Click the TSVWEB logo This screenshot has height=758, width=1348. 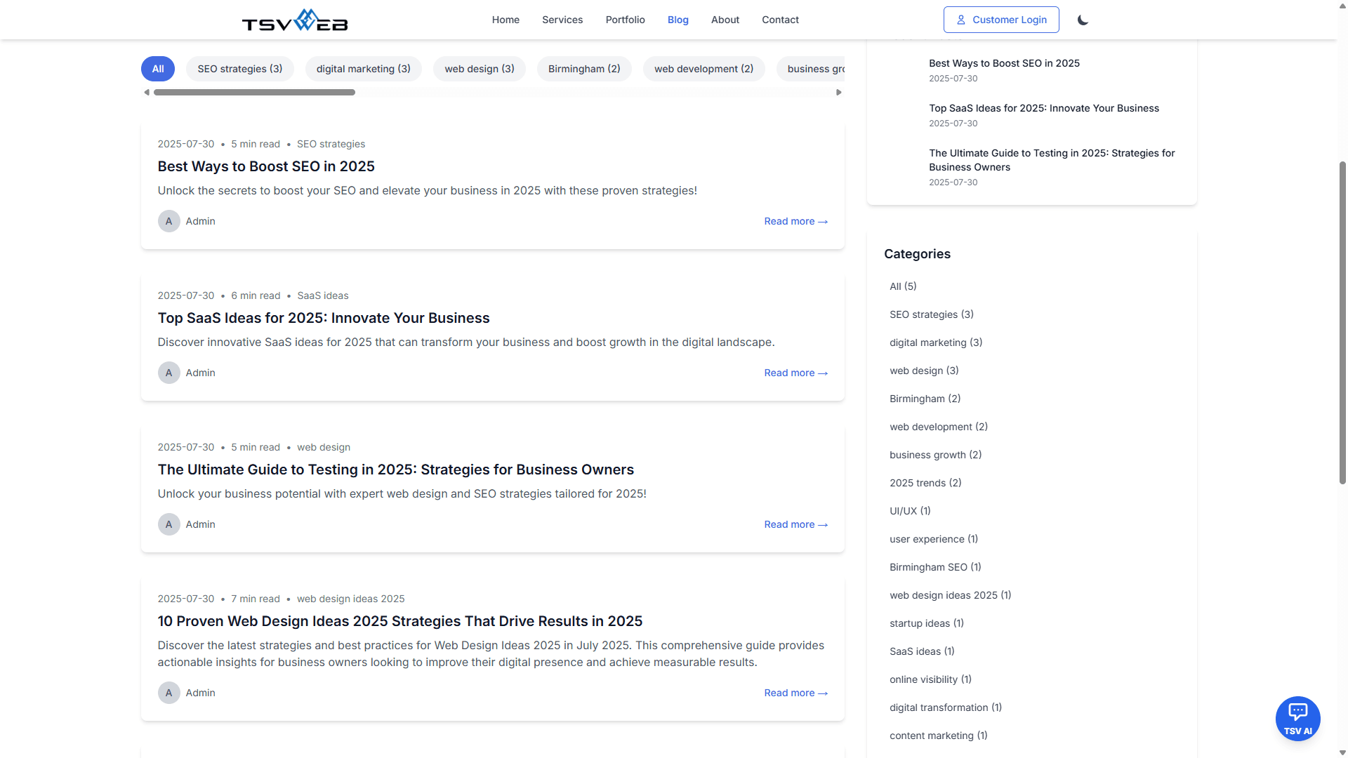point(295,20)
